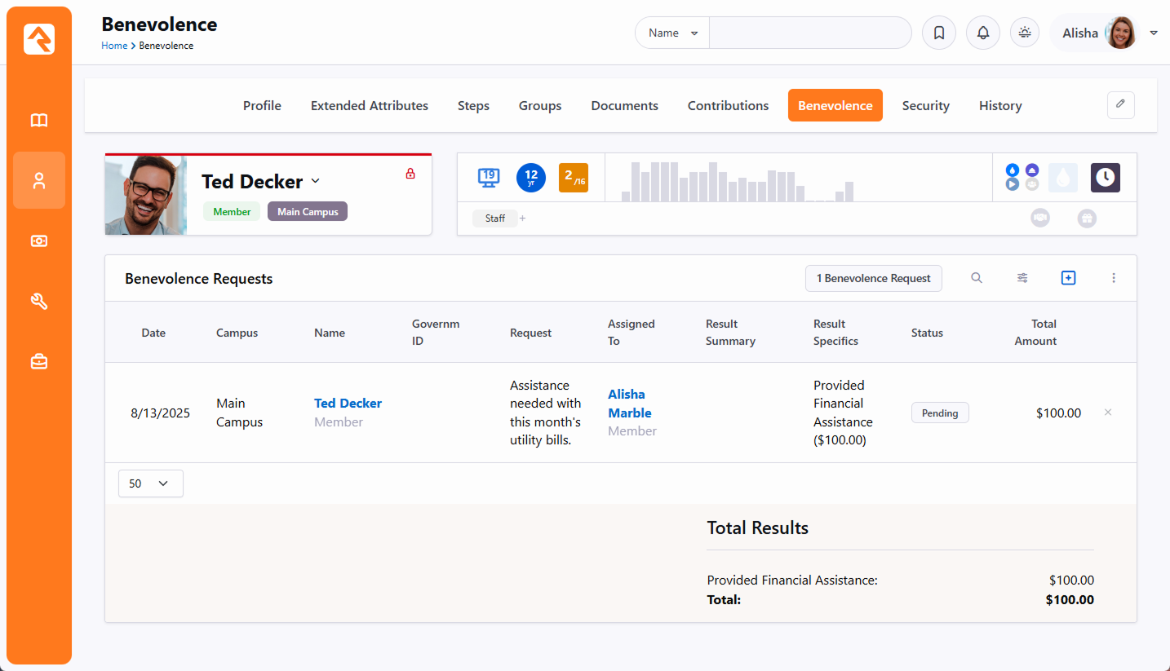Open the Extended Attributes tab
Image resolution: width=1170 pixels, height=671 pixels.
(369, 106)
